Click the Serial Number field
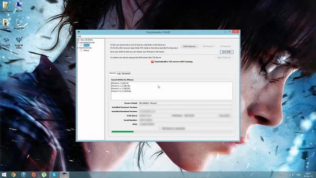Image resolution: width=316 pixels, height=178 pixels. tap(185, 120)
